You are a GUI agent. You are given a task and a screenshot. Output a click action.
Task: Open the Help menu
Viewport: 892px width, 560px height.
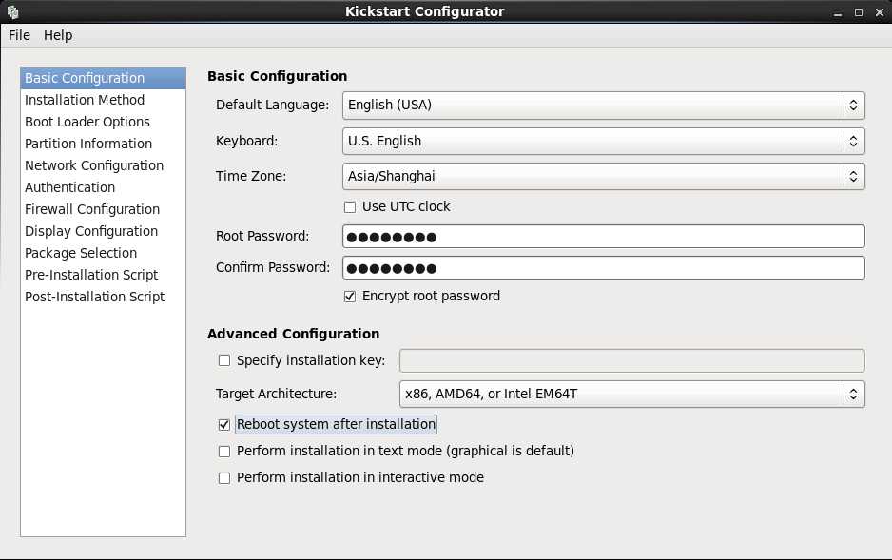click(58, 35)
